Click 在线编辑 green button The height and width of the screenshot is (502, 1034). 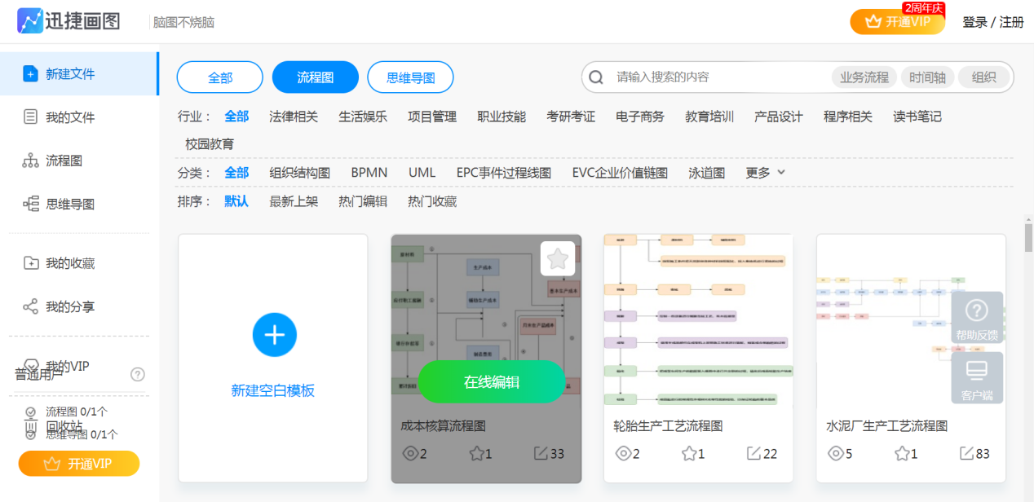(492, 381)
